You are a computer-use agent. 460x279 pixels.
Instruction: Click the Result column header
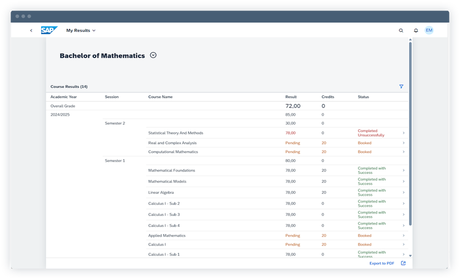point(291,97)
